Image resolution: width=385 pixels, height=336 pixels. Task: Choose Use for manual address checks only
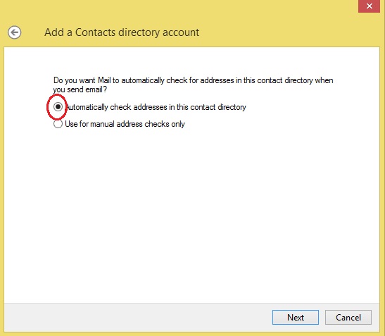[x=58, y=124]
